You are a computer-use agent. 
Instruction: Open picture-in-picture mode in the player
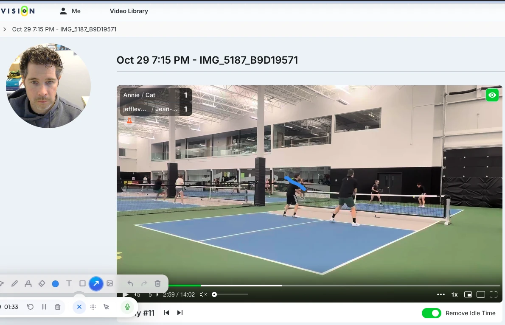pyautogui.click(x=468, y=294)
